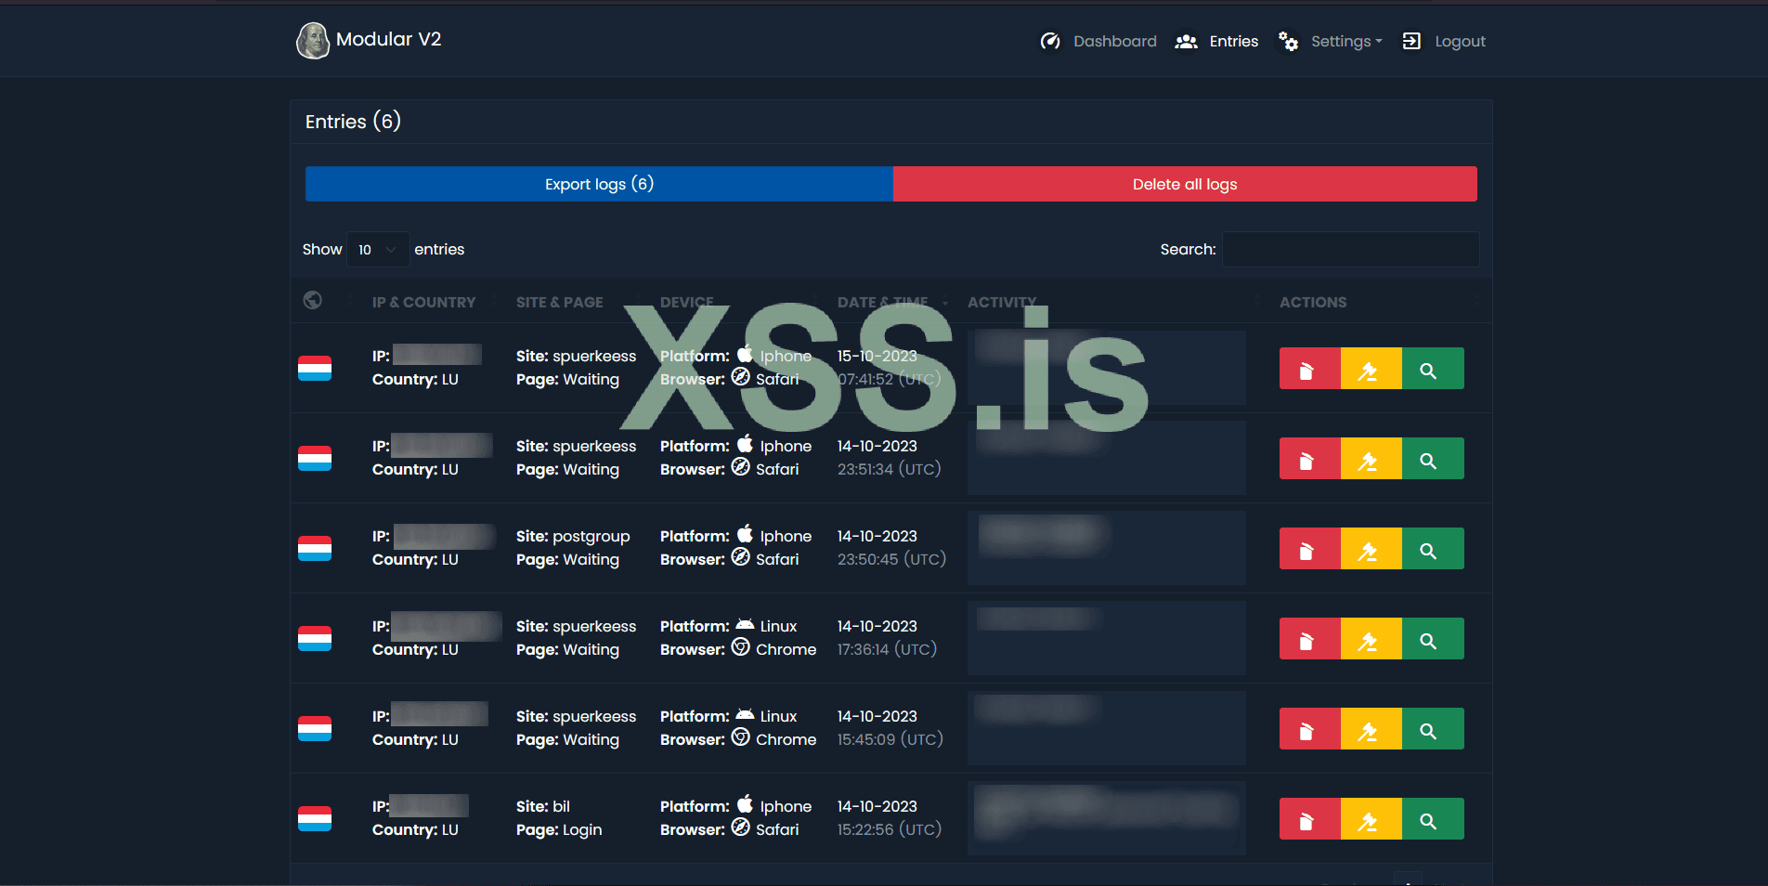Expand the Settings dropdown in the navbar
This screenshot has height=886, width=1768.
[1332, 42]
